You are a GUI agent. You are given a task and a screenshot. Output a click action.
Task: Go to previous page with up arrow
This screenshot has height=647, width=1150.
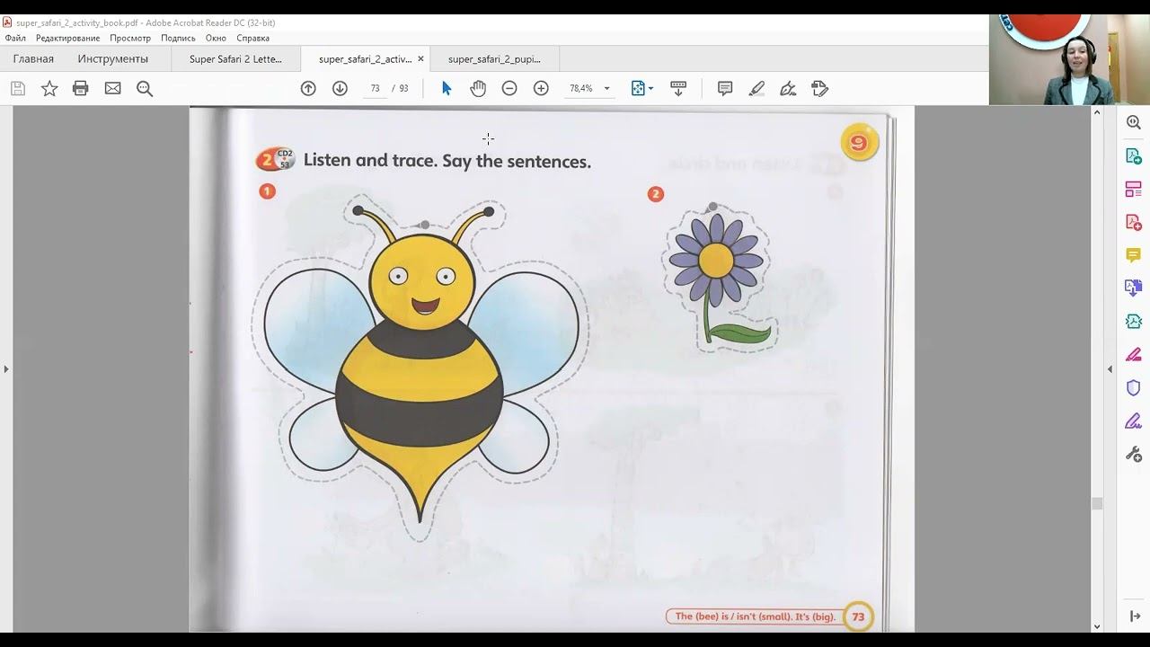pyautogui.click(x=308, y=88)
